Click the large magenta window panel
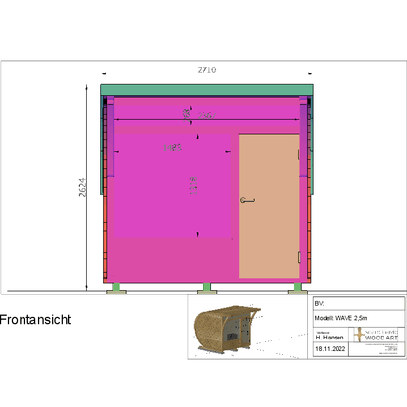The image size is (407, 407). pyautogui.click(x=173, y=185)
